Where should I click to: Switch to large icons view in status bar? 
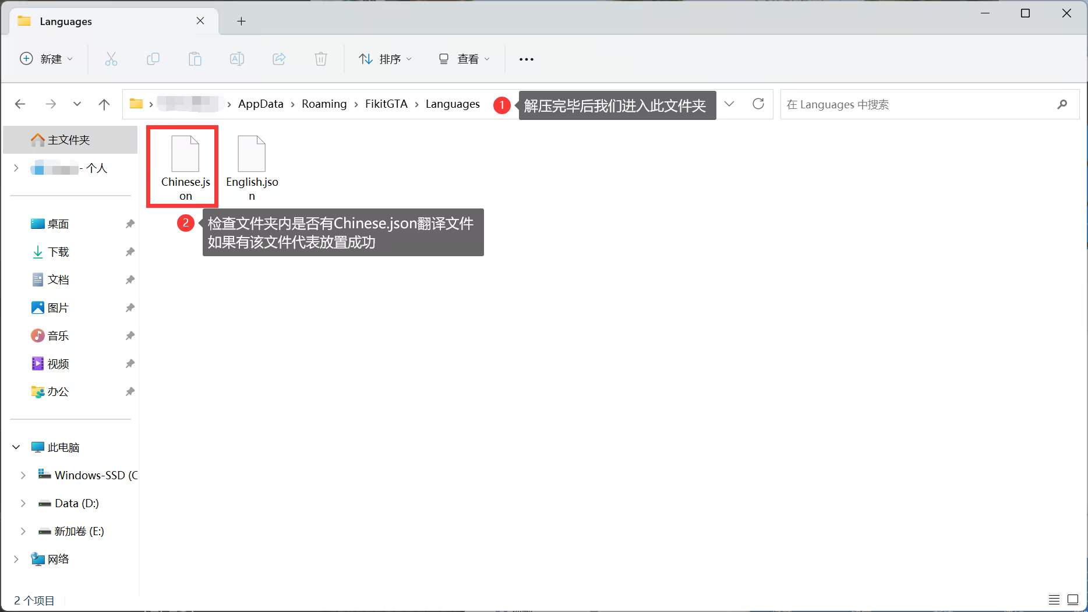point(1072,599)
